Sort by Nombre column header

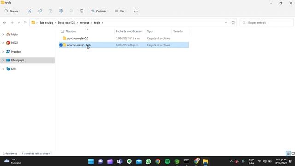click(x=71, y=31)
